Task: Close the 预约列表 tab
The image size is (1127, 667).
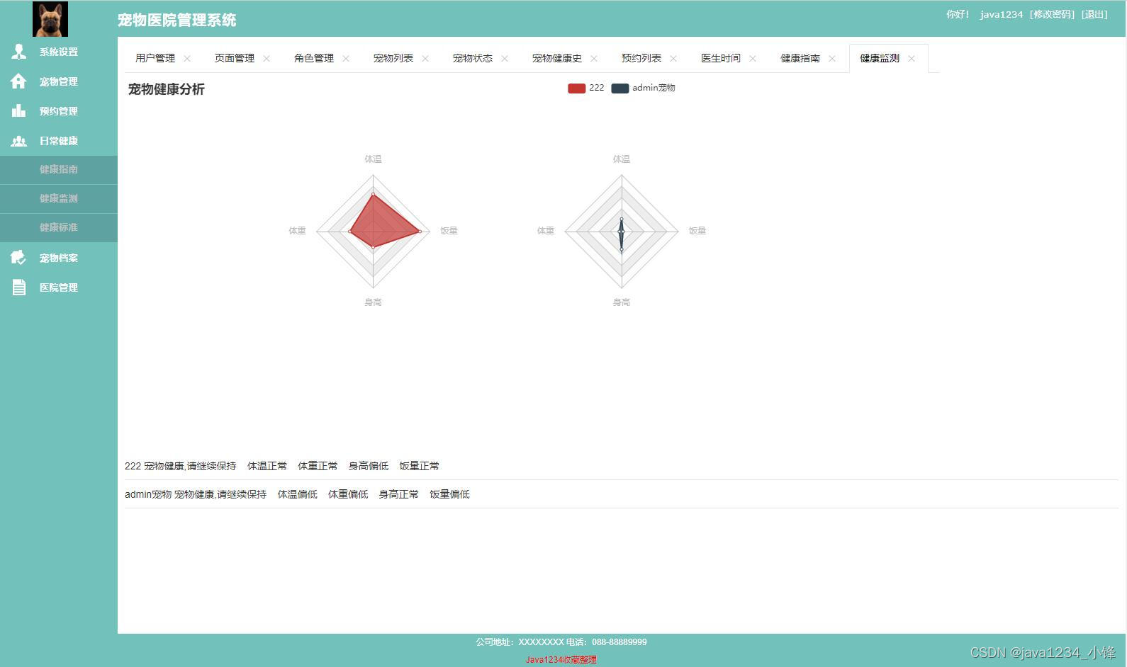Action: (x=673, y=59)
